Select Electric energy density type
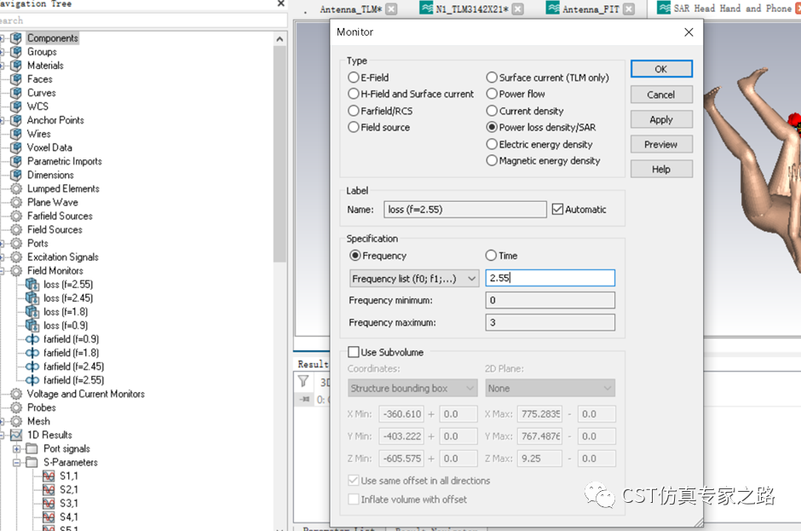The image size is (801, 531). (x=492, y=144)
